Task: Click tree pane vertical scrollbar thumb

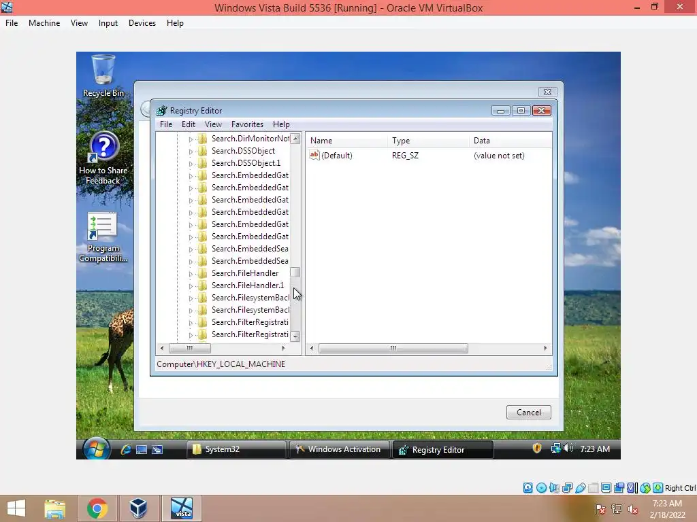Action: (295, 272)
